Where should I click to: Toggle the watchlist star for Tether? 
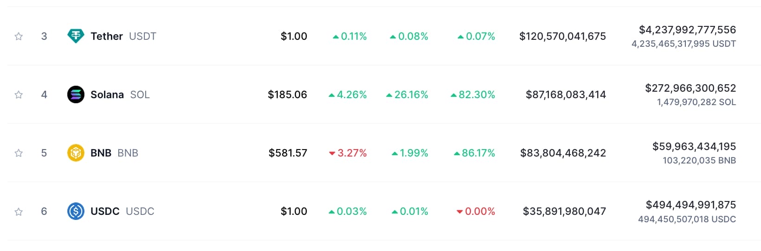[x=19, y=36]
